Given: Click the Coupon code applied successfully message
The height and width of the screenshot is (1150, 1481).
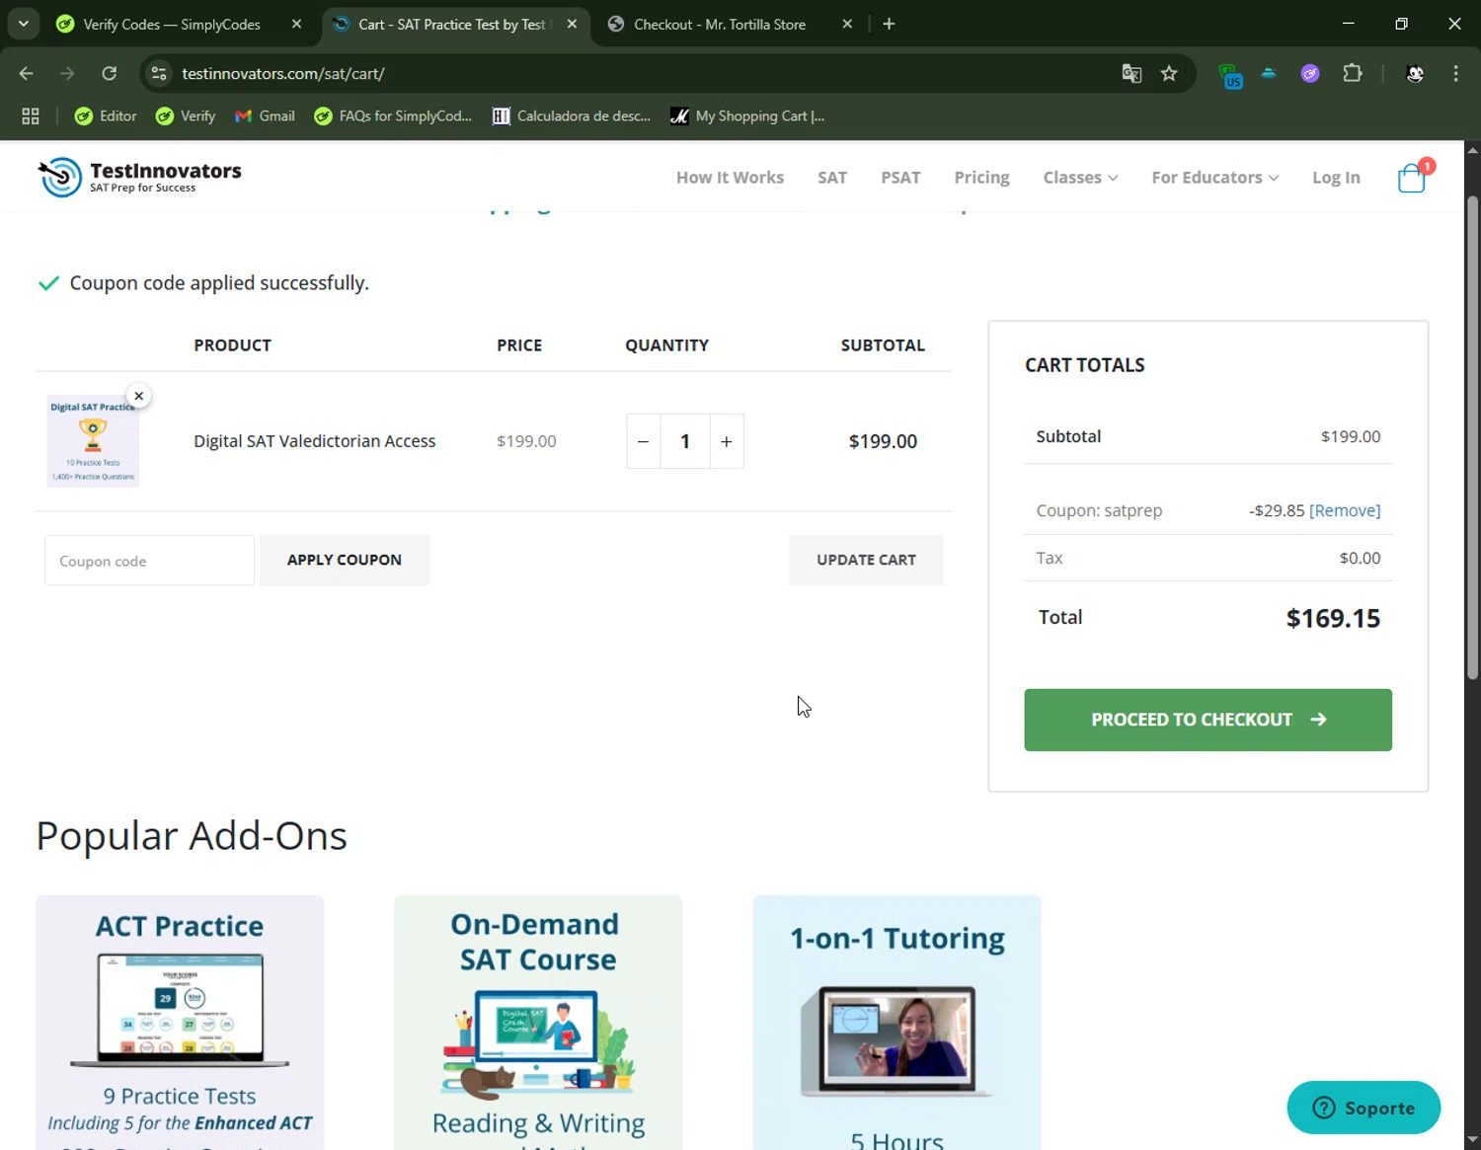Looking at the screenshot, I should pos(219,283).
